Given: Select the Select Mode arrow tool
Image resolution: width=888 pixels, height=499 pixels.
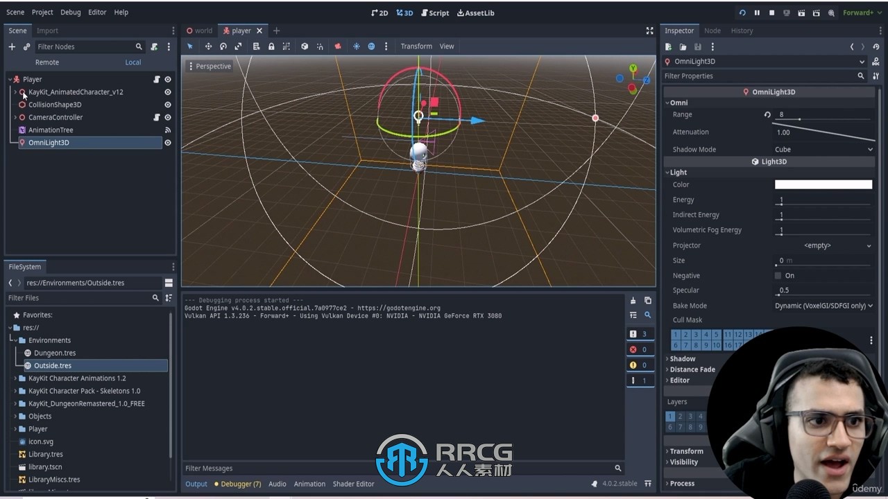Looking at the screenshot, I should [x=190, y=46].
